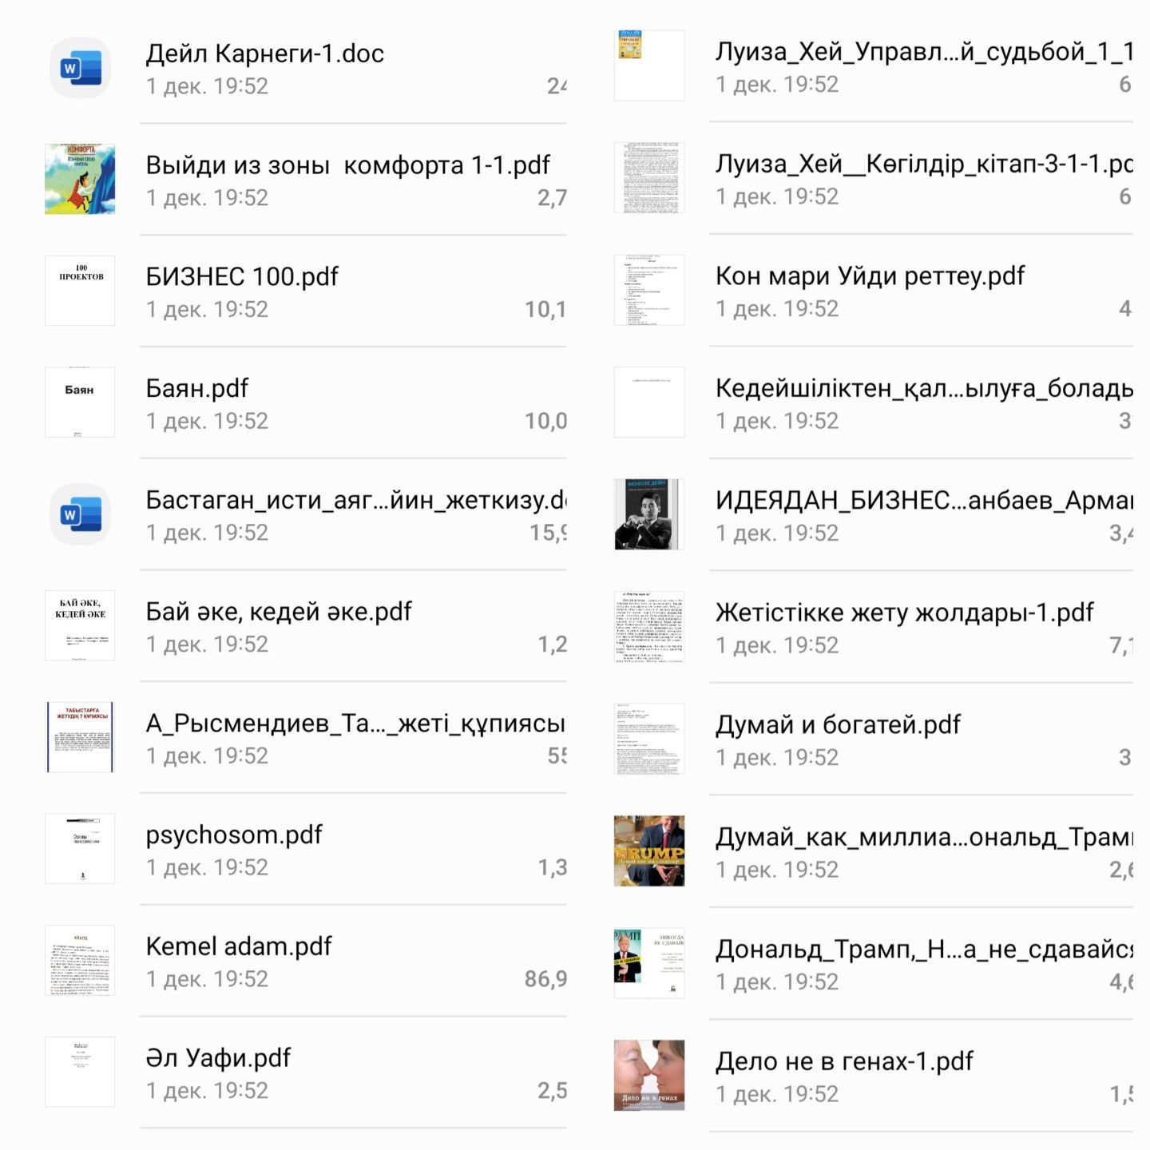Screen dimensions: 1150x1150
Task: Select file name Думай_как_миллиа…ональд_Трамп
Action: click(x=924, y=838)
